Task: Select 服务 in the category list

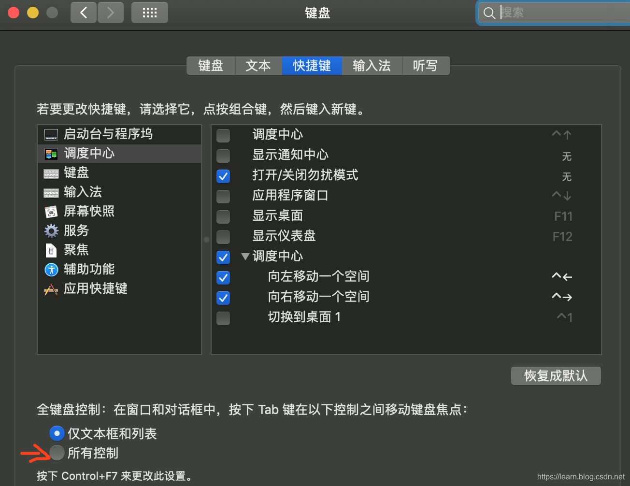Action: click(x=119, y=231)
